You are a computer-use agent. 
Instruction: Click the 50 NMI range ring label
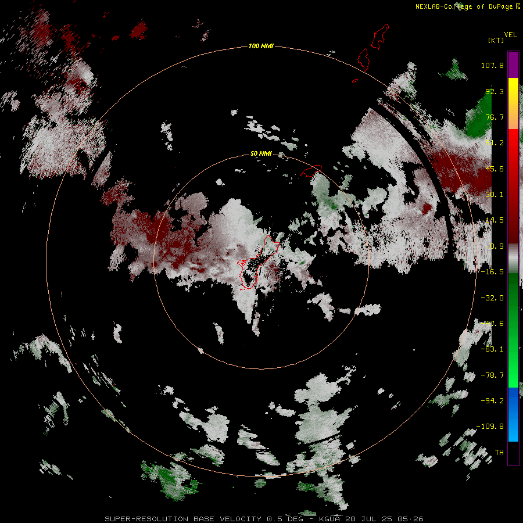coord(261,153)
